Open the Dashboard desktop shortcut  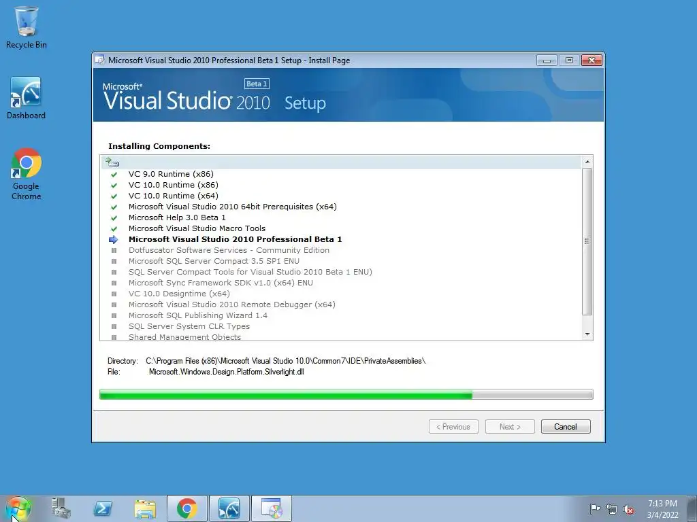(x=26, y=98)
